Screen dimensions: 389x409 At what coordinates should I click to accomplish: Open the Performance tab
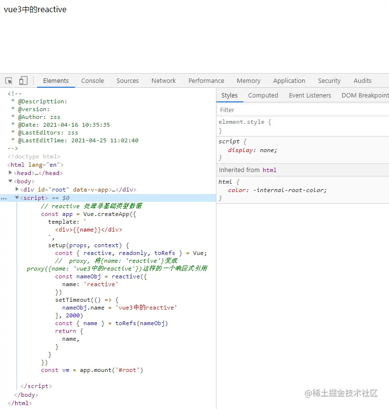point(206,81)
